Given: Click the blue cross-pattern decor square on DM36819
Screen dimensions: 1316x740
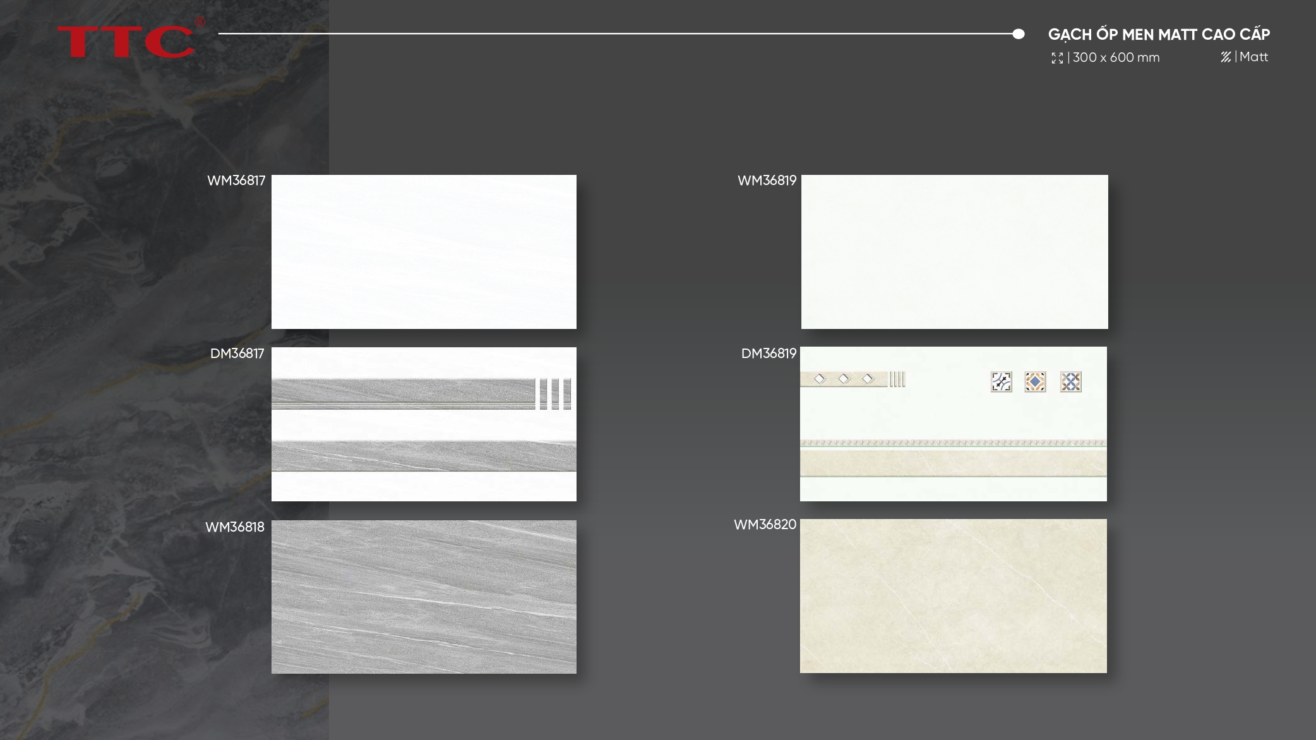Looking at the screenshot, I should coord(1070,382).
